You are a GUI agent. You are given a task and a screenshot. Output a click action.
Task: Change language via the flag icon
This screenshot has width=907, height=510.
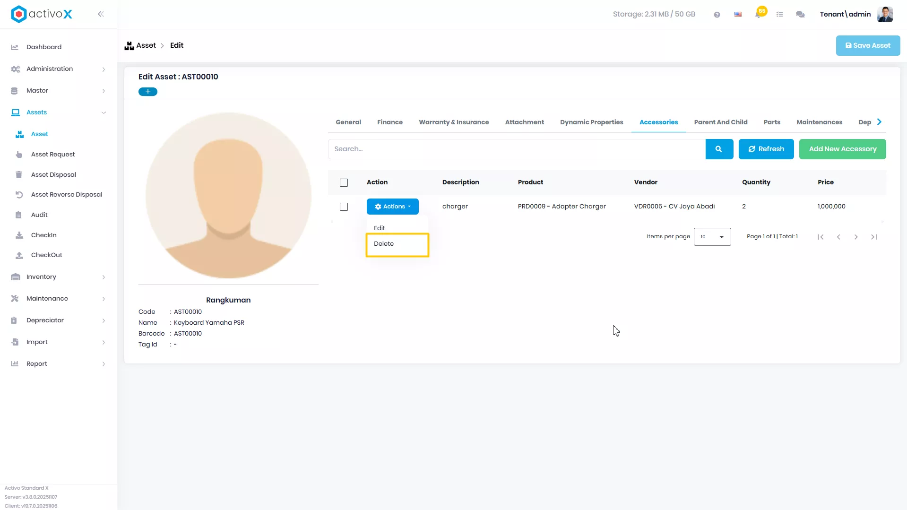click(738, 14)
